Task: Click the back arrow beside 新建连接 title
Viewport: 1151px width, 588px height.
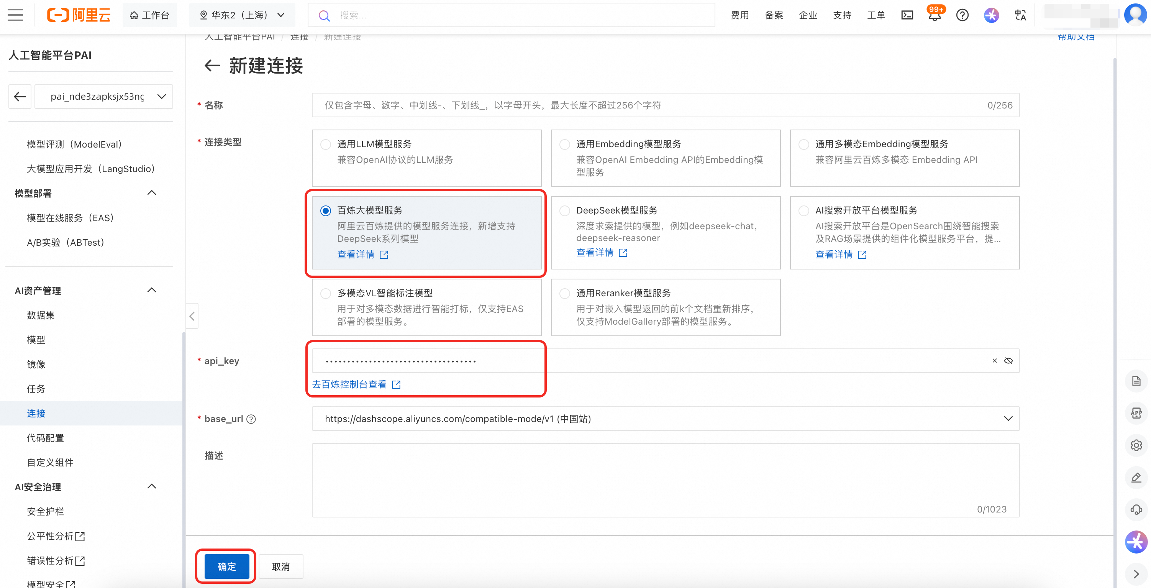Action: pyautogui.click(x=212, y=66)
